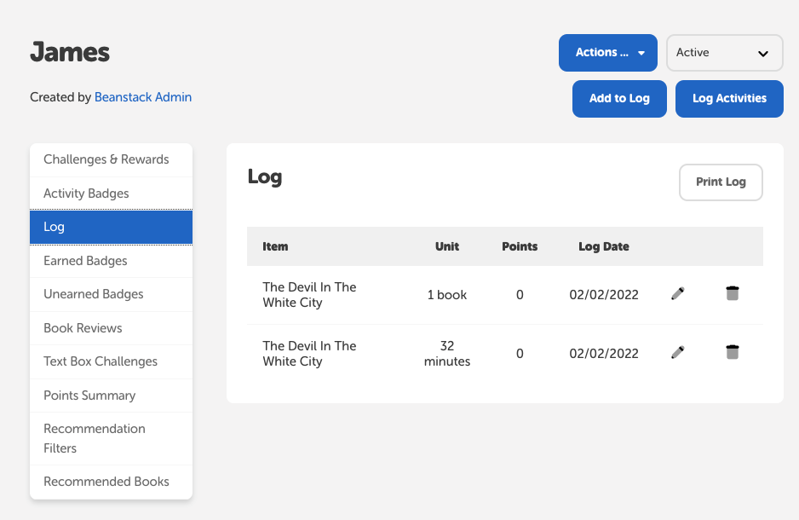Image resolution: width=799 pixels, height=520 pixels.
Task: Click the Add to Log button
Action: coord(619,98)
